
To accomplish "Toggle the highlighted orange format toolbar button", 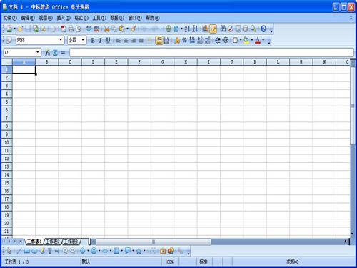I will 159,41.
